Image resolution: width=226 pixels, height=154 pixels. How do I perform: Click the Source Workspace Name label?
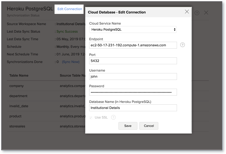pyautogui.click(x=26, y=24)
